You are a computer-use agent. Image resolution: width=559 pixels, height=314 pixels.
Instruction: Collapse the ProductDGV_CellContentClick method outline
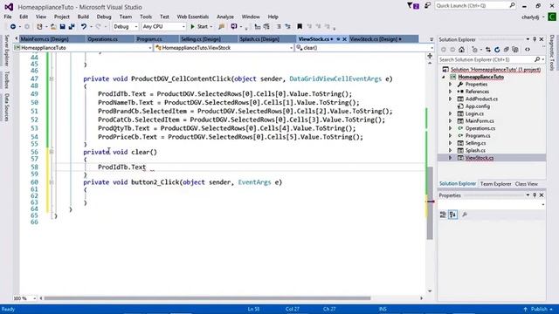pos(52,78)
